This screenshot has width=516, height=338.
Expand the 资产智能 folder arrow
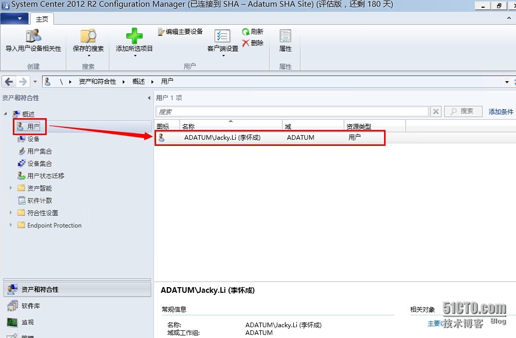11,188
